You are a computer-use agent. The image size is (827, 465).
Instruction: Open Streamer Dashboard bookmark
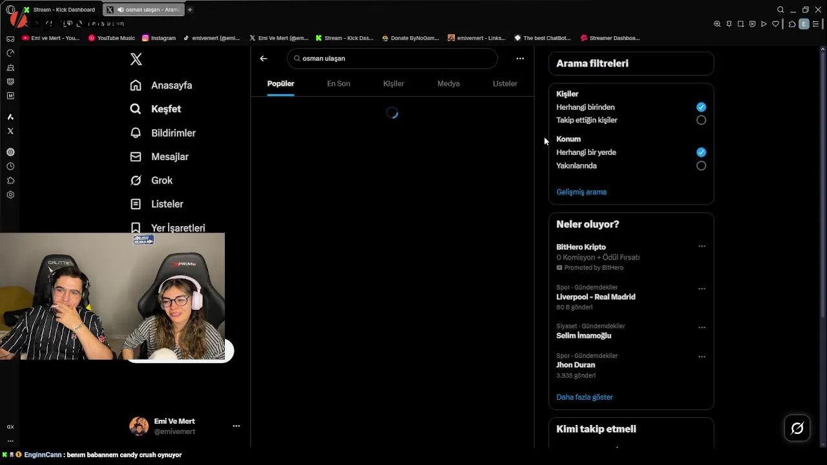[611, 38]
